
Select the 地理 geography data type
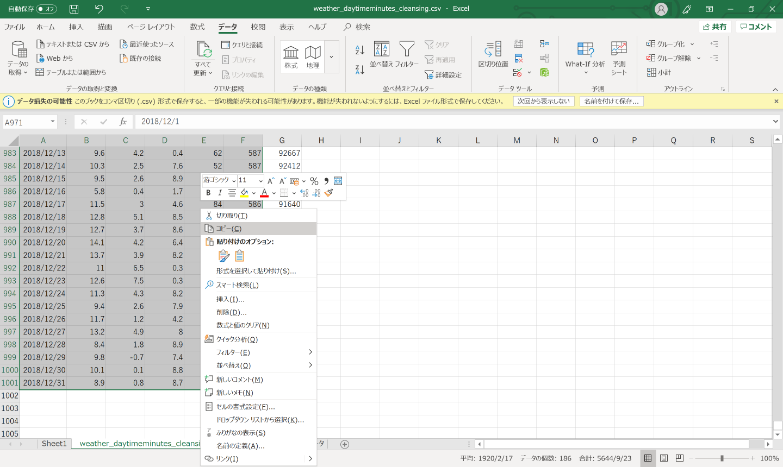[x=313, y=57]
